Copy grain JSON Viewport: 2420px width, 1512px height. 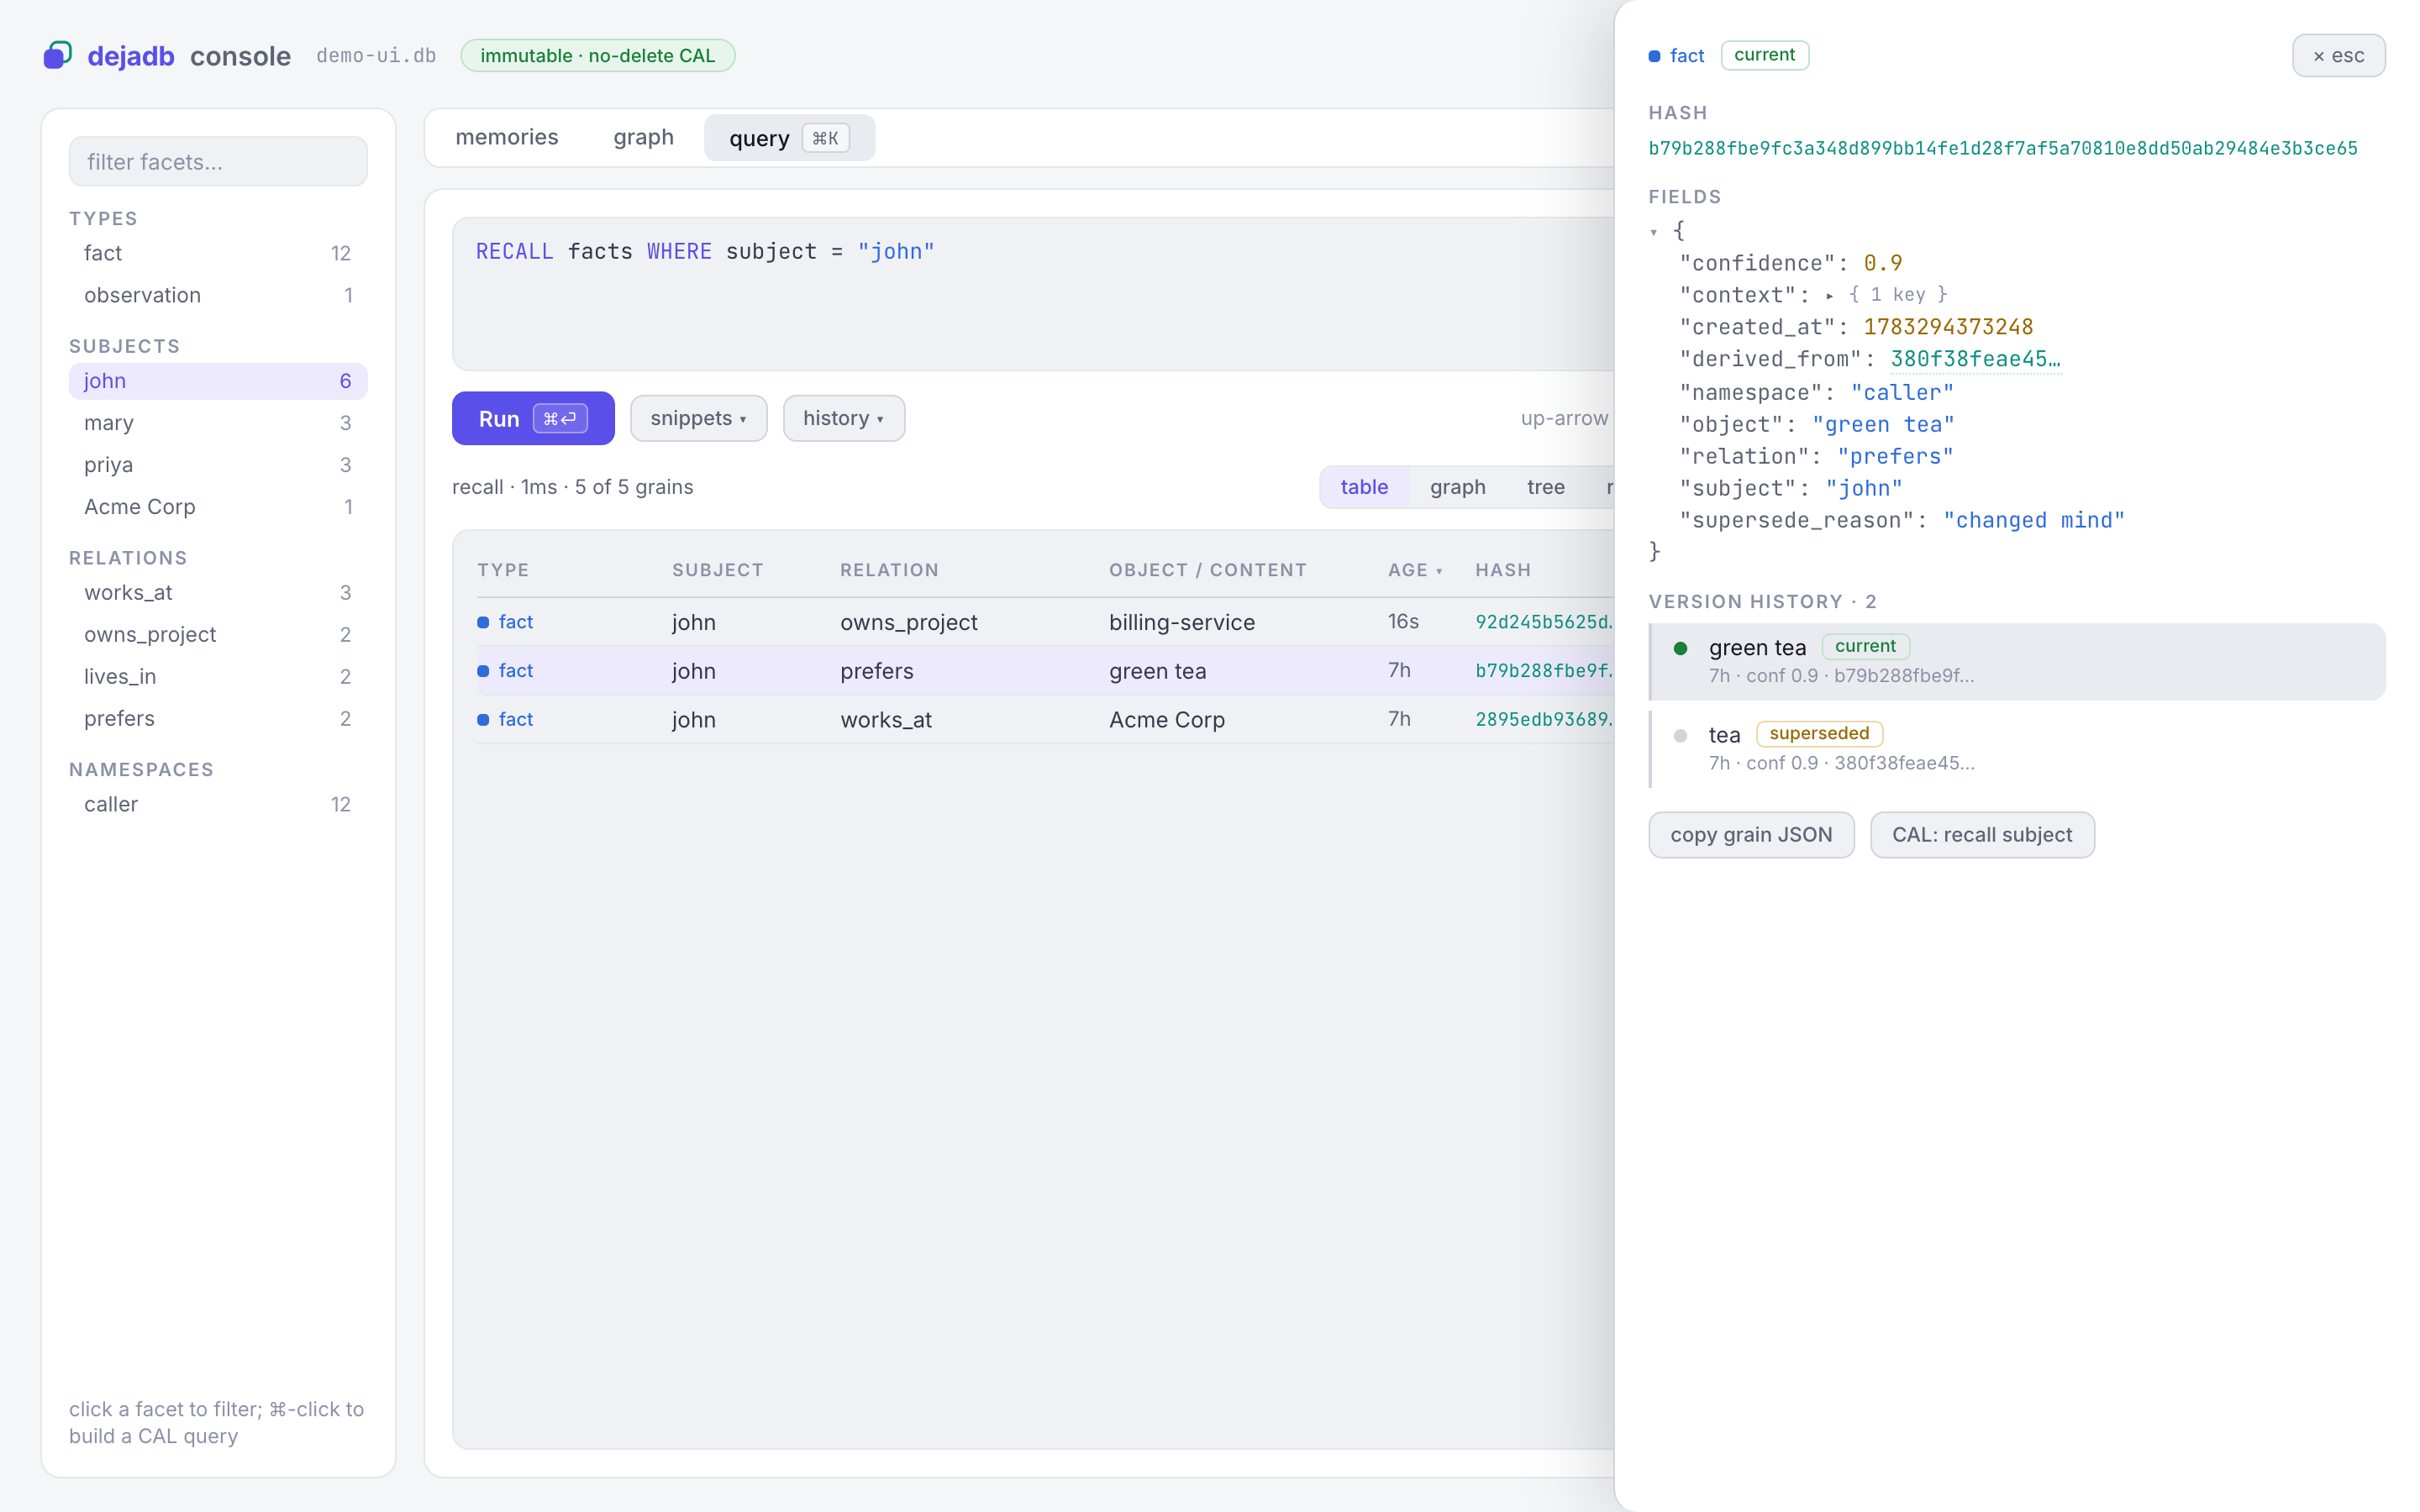tap(1751, 835)
